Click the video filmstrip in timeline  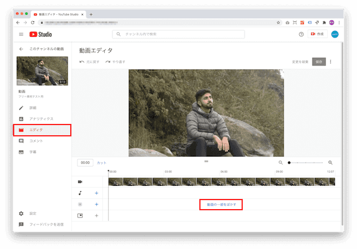point(222,182)
